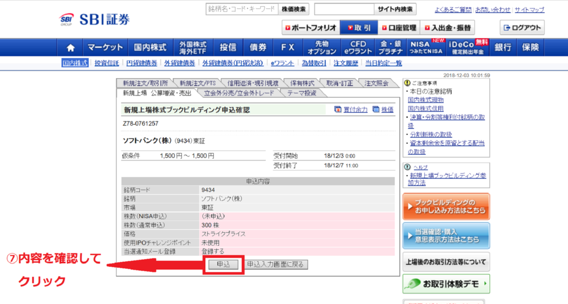Open 投信 menu
568x304 pixels.
(228, 48)
